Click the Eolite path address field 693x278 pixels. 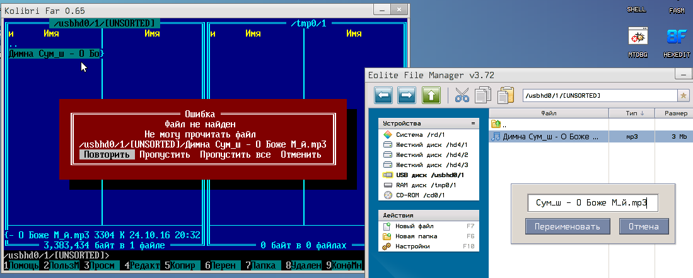[598, 95]
